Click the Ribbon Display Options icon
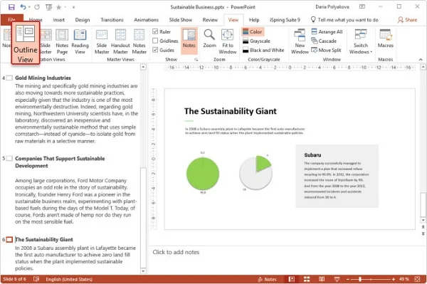 pyautogui.click(x=362, y=7)
